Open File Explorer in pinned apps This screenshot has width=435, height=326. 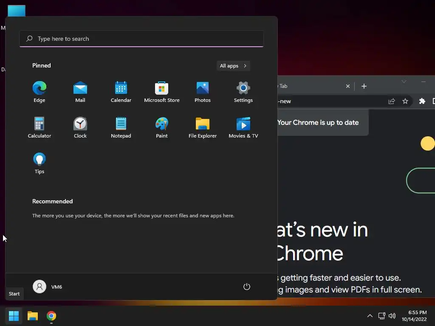(x=203, y=127)
